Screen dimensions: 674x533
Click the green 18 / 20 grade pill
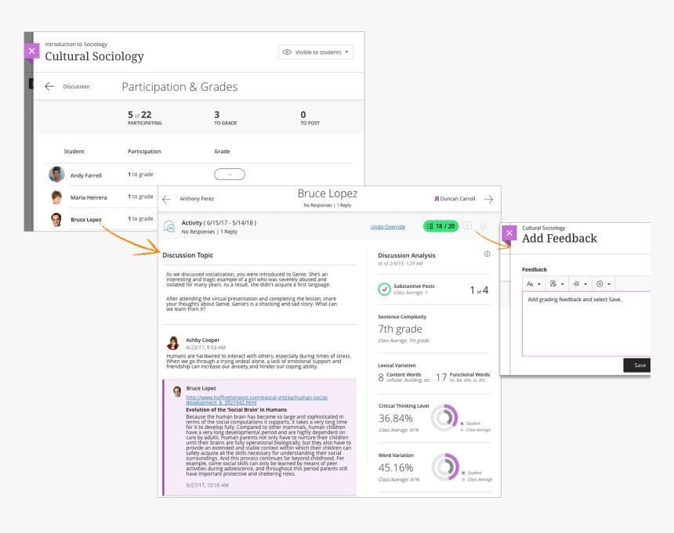coord(441,226)
